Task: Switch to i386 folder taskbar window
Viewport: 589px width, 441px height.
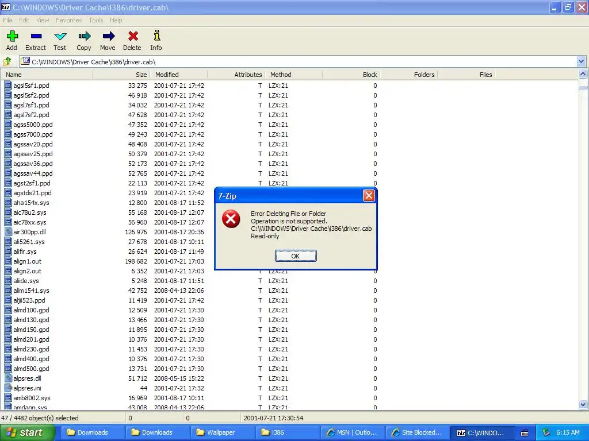Action: 287,432
